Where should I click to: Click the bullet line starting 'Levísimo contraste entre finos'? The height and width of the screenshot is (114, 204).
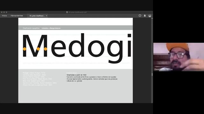(91, 77)
